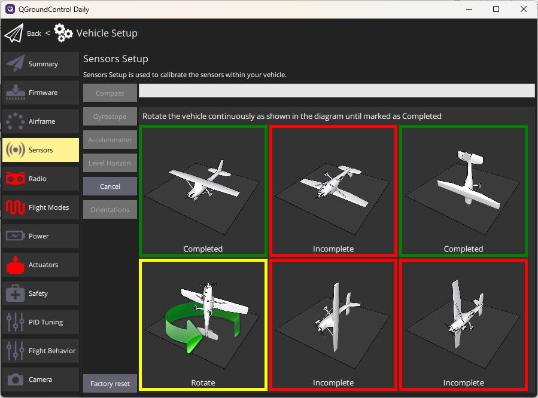
Task: Open the Flight Behavior section
Action: (x=41, y=351)
